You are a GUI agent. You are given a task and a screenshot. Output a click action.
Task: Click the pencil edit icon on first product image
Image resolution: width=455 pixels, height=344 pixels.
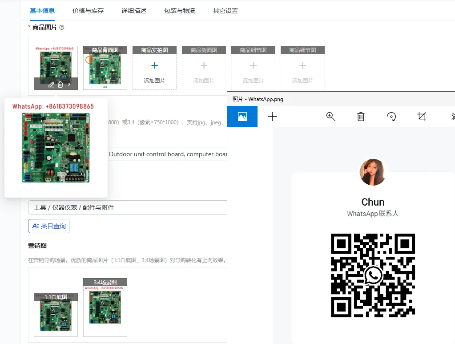[x=51, y=84]
